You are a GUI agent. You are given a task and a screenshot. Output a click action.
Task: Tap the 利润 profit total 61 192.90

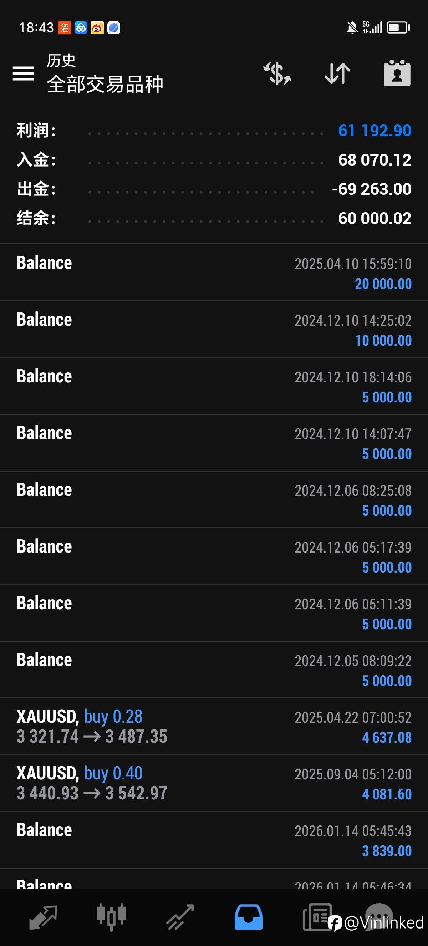point(374,131)
